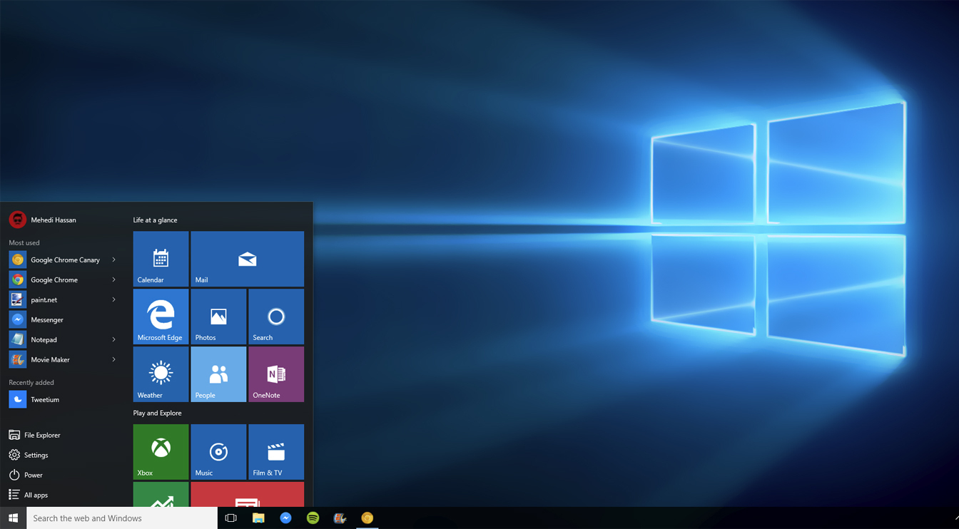
Task: Launch Messenger from the taskbar
Action: pyautogui.click(x=285, y=518)
